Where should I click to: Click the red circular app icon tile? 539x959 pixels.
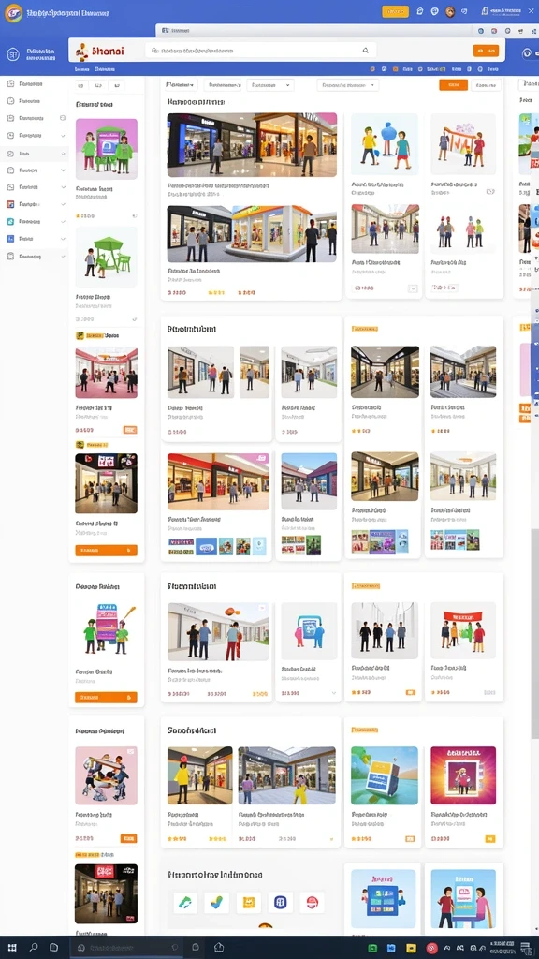[x=313, y=902]
